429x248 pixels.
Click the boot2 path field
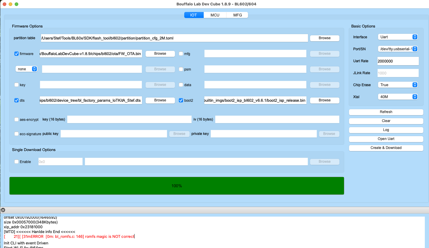[x=255, y=100]
